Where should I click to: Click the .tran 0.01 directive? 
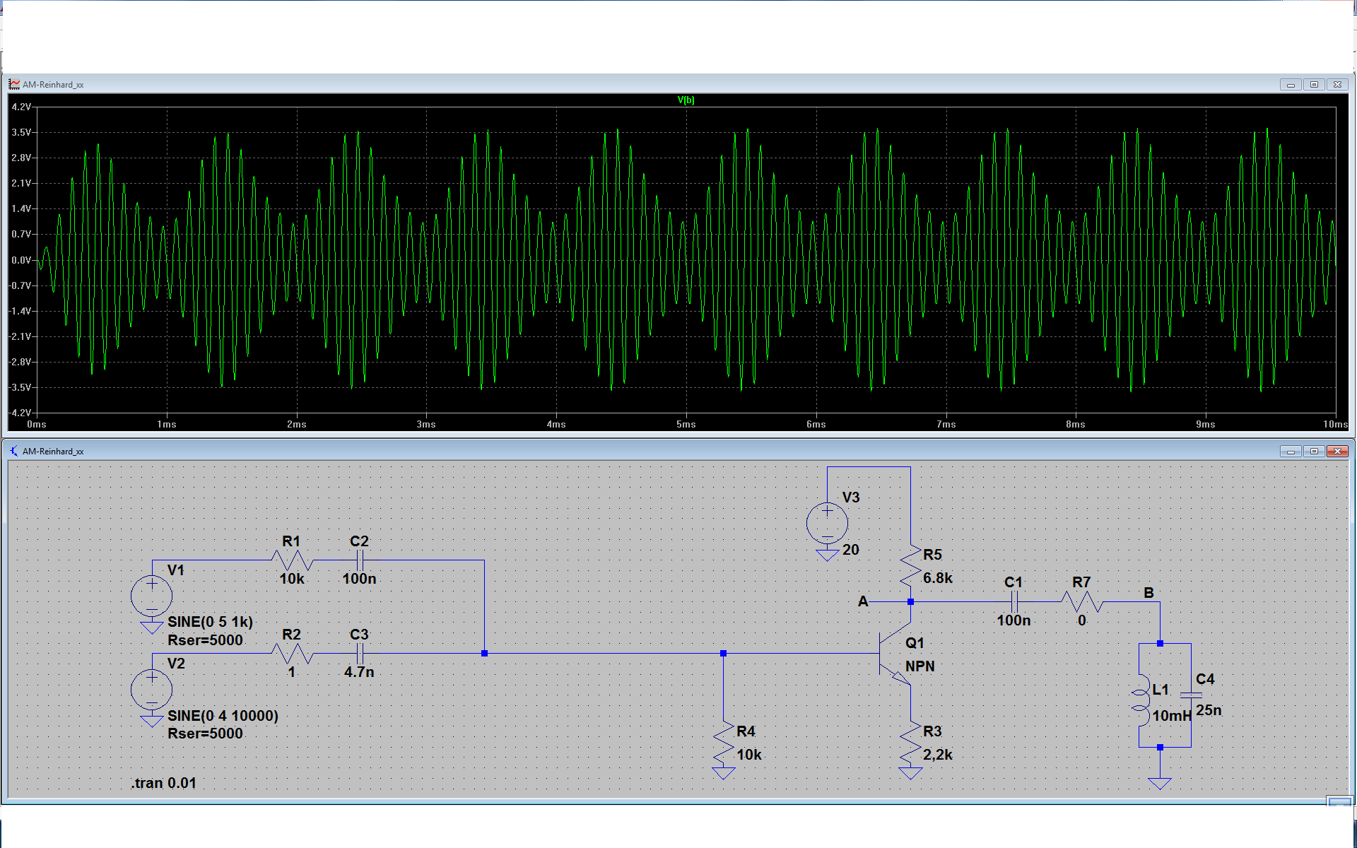coord(163,783)
